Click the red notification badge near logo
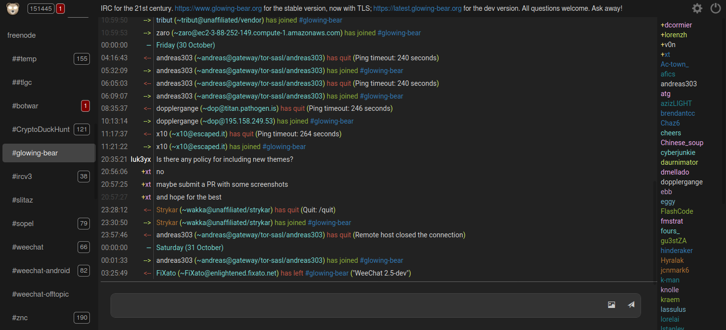The height and width of the screenshot is (330, 726). (60, 8)
